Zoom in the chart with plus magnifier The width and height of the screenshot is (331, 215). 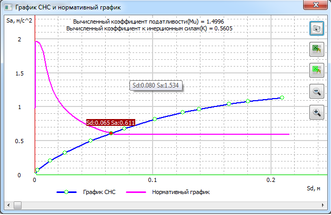click(317, 112)
